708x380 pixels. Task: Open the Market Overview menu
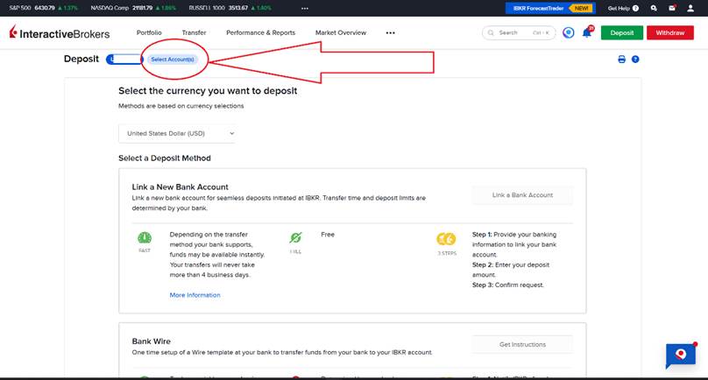coord(341,32)
